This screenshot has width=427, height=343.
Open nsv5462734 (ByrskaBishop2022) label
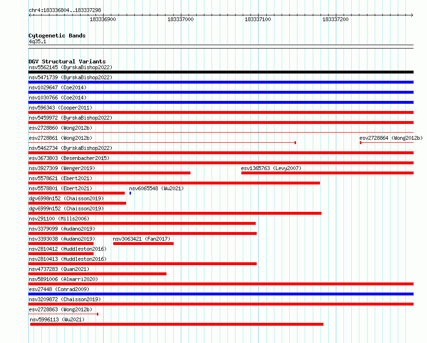click(x=71, y=148)
